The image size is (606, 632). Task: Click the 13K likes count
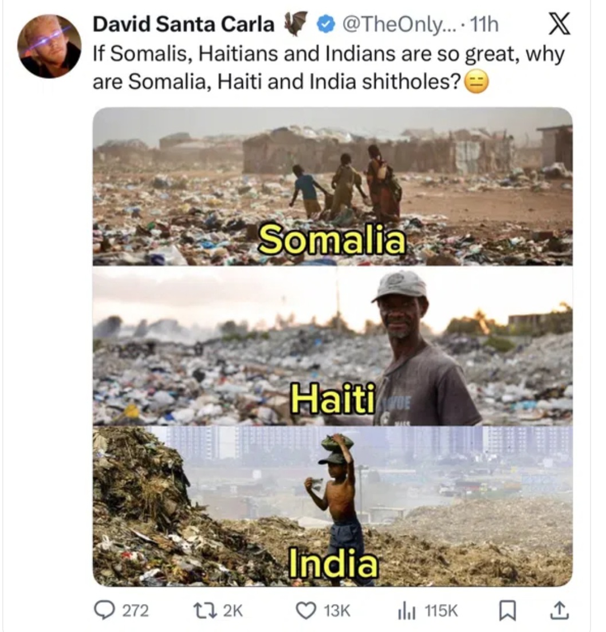click(336, 611)
